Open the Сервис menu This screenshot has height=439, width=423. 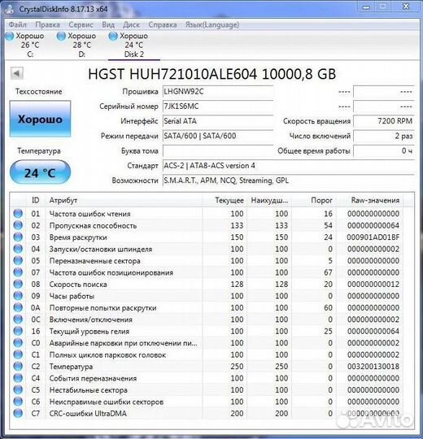(81, 24)
